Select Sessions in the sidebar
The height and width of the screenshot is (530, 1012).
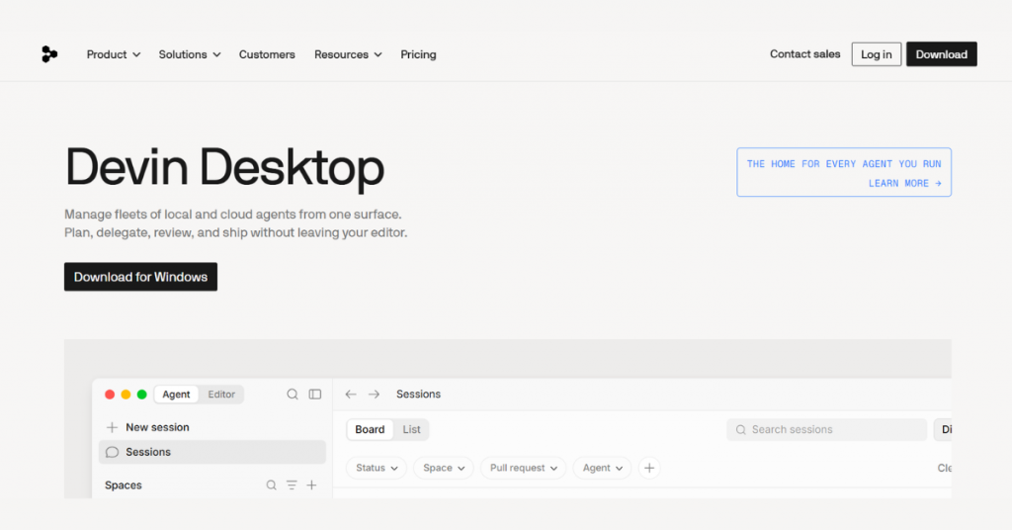click(x=212, y=452)
